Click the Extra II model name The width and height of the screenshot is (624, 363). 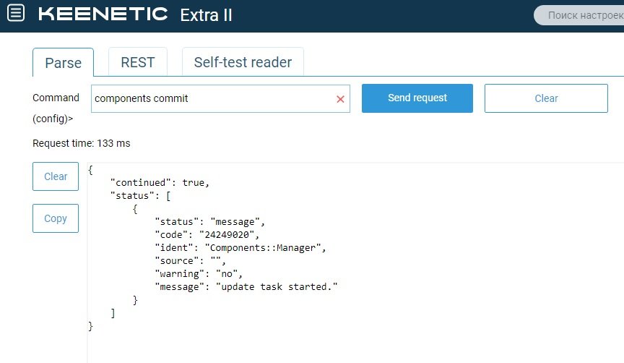(206, 15)
